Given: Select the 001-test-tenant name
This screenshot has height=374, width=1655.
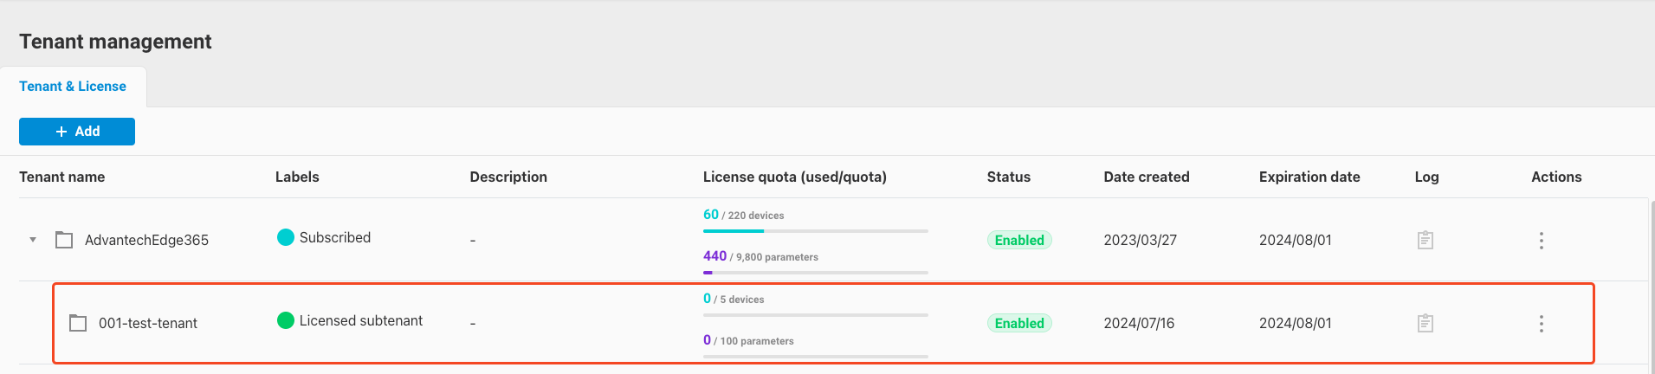Looking at the screenshot, I should [148, 323].
